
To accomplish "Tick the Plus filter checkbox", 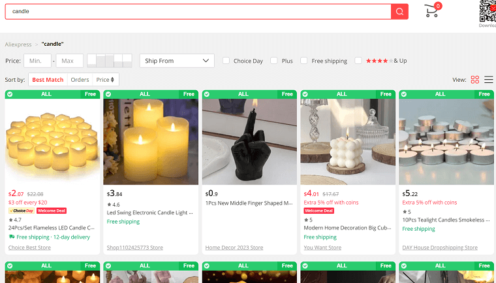I will [x=274, y=61].
